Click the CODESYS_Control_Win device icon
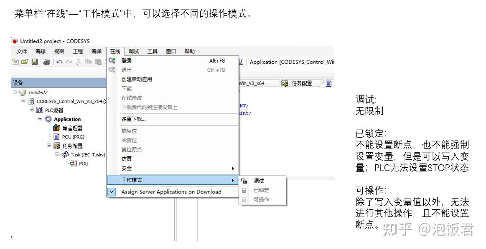The height and width of the screenshot is (249, 486). pos(32,101)
